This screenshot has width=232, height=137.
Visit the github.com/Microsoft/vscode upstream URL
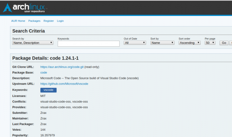(x=64, y=84)
